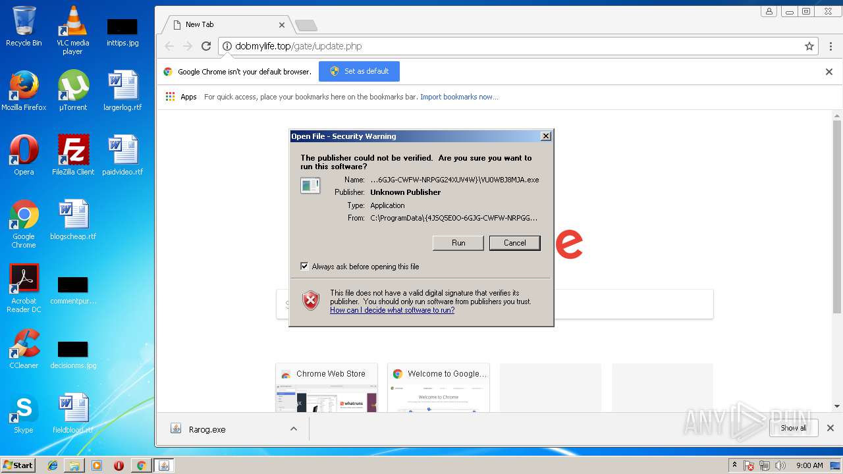Screen dimensions: 843x474
Task: Open paidvideo.rtf document icon
Action: point(122,155)
